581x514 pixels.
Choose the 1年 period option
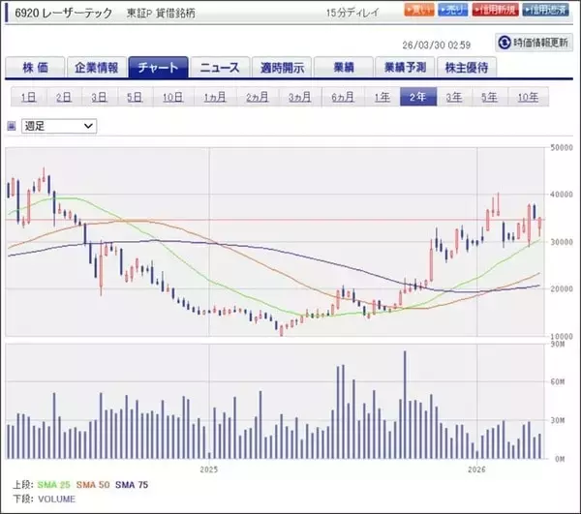point(382,97)
